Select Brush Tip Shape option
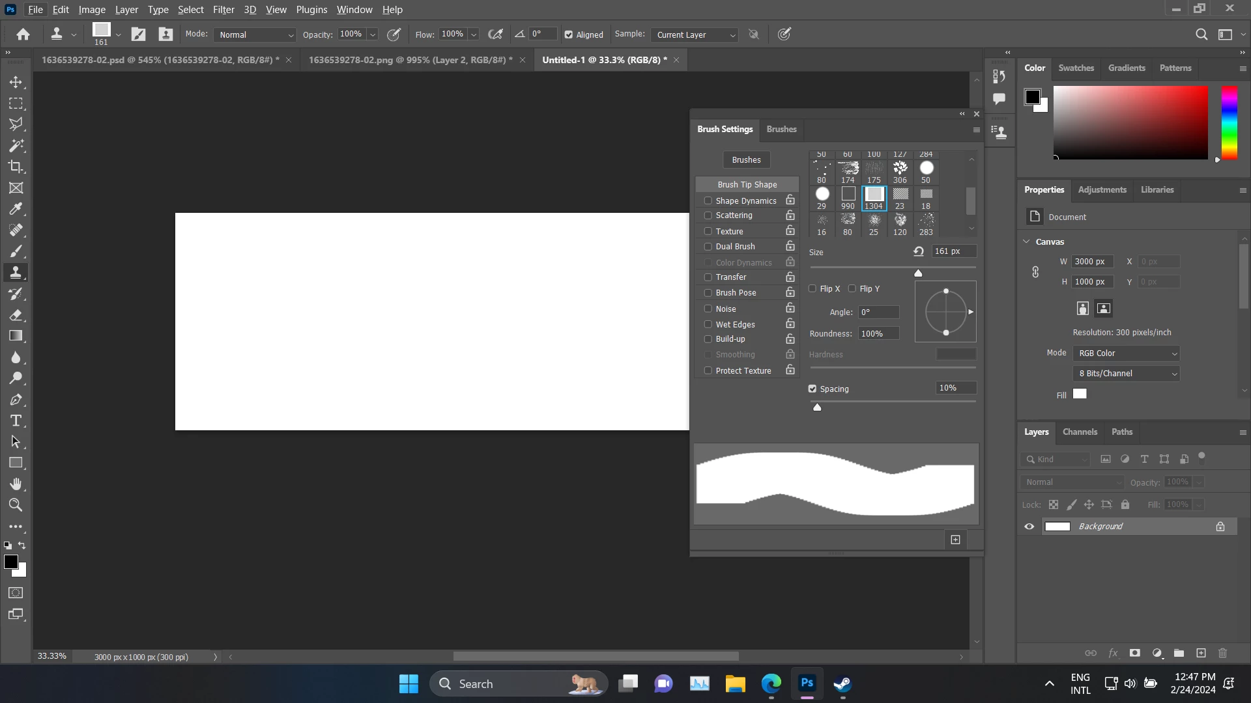The image size is (1251, 703). [x=747, y=185]
